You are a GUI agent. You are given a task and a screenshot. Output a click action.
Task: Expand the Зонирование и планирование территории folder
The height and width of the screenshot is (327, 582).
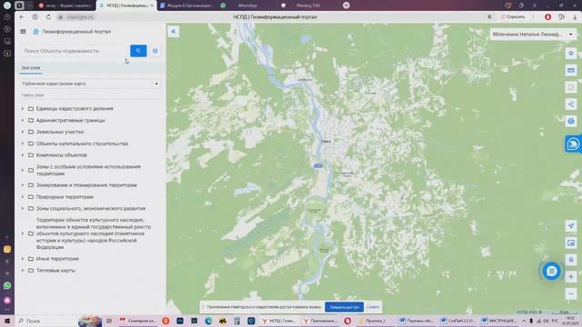click(x=23, y=185)
